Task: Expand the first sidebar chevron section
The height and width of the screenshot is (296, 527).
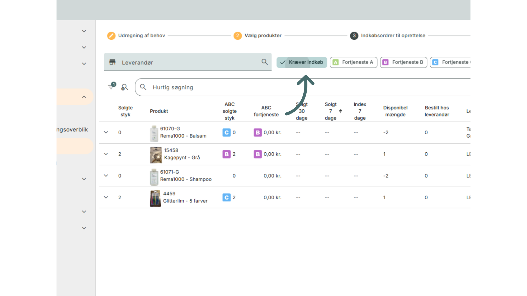Action: [84, 31]
